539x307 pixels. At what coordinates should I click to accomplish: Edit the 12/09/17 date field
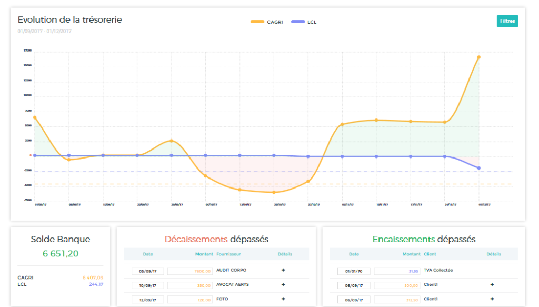(148, 300)
